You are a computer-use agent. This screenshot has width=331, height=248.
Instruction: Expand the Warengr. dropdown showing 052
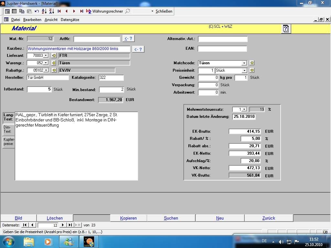click(46, 63)
